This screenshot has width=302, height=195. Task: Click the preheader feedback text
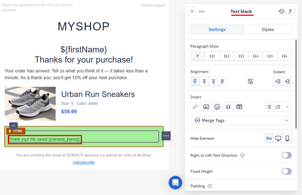pos(37,8)
